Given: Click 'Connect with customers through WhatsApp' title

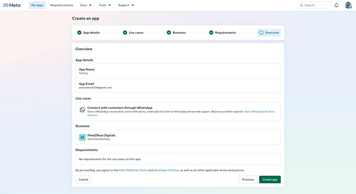Looking at the screenshot, I should [x=120, y=108].
